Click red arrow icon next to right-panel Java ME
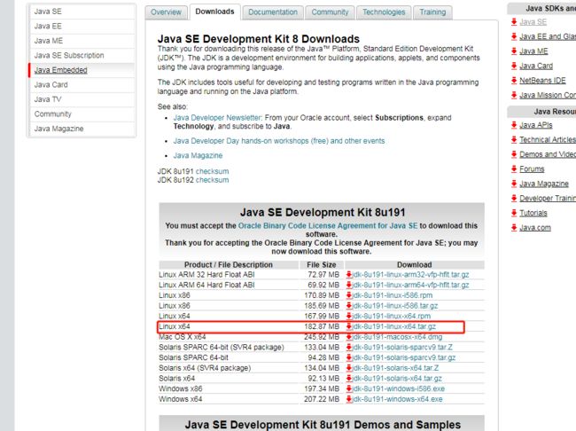 [x=514, y=51]
